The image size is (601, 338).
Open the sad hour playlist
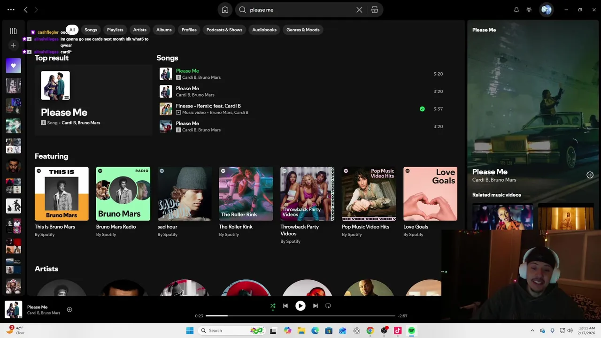coord(185,202)
